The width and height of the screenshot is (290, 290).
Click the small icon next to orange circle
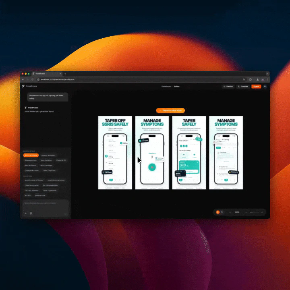point(222,212)
